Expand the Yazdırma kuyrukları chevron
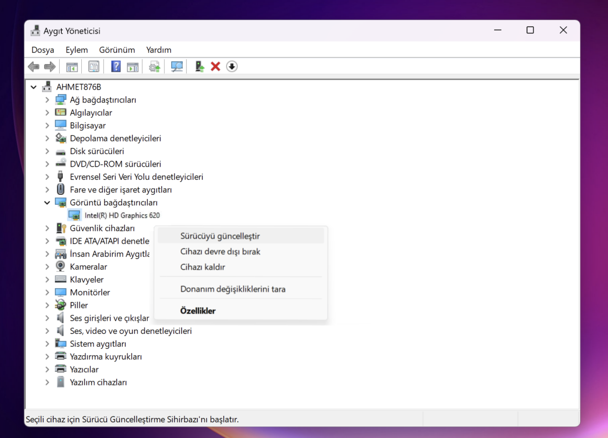 click(x=47, y=357)
